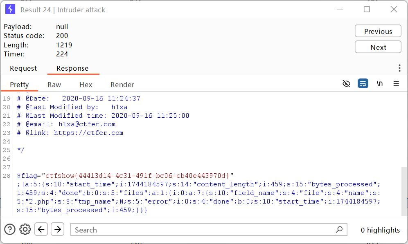Click the magnifier search icon
The image size is (408, 244).
(339, 229)
